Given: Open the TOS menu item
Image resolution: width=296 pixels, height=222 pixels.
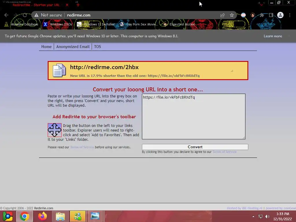Looking at the screenshot, I should [98, 47].
